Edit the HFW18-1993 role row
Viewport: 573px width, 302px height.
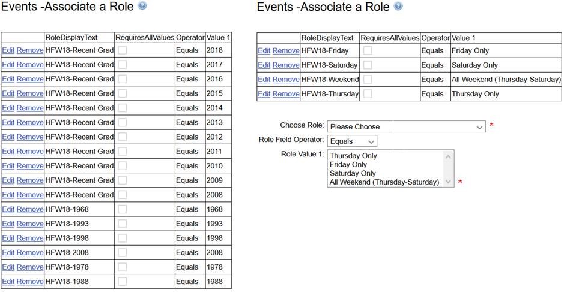pyautogui.click(x=8, y=224)
